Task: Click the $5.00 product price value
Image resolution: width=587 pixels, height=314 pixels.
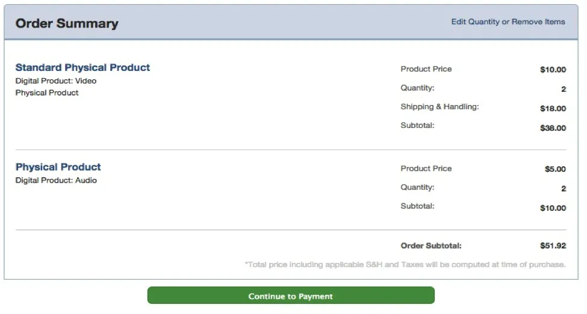Action: click(x=555, y=169)
